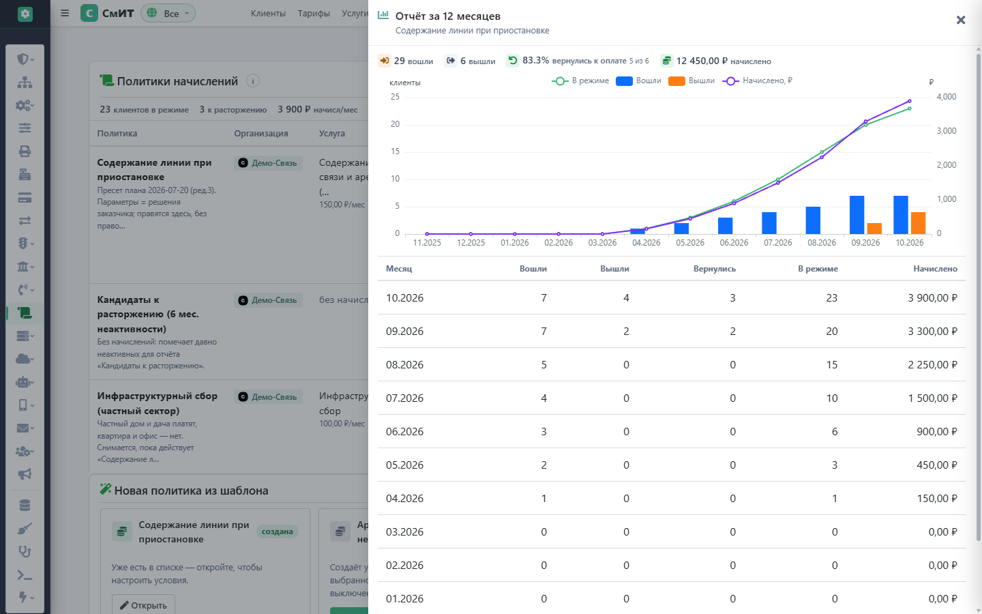
Task: Open the terminal console sidebar icon
Action: coord(25,574)
